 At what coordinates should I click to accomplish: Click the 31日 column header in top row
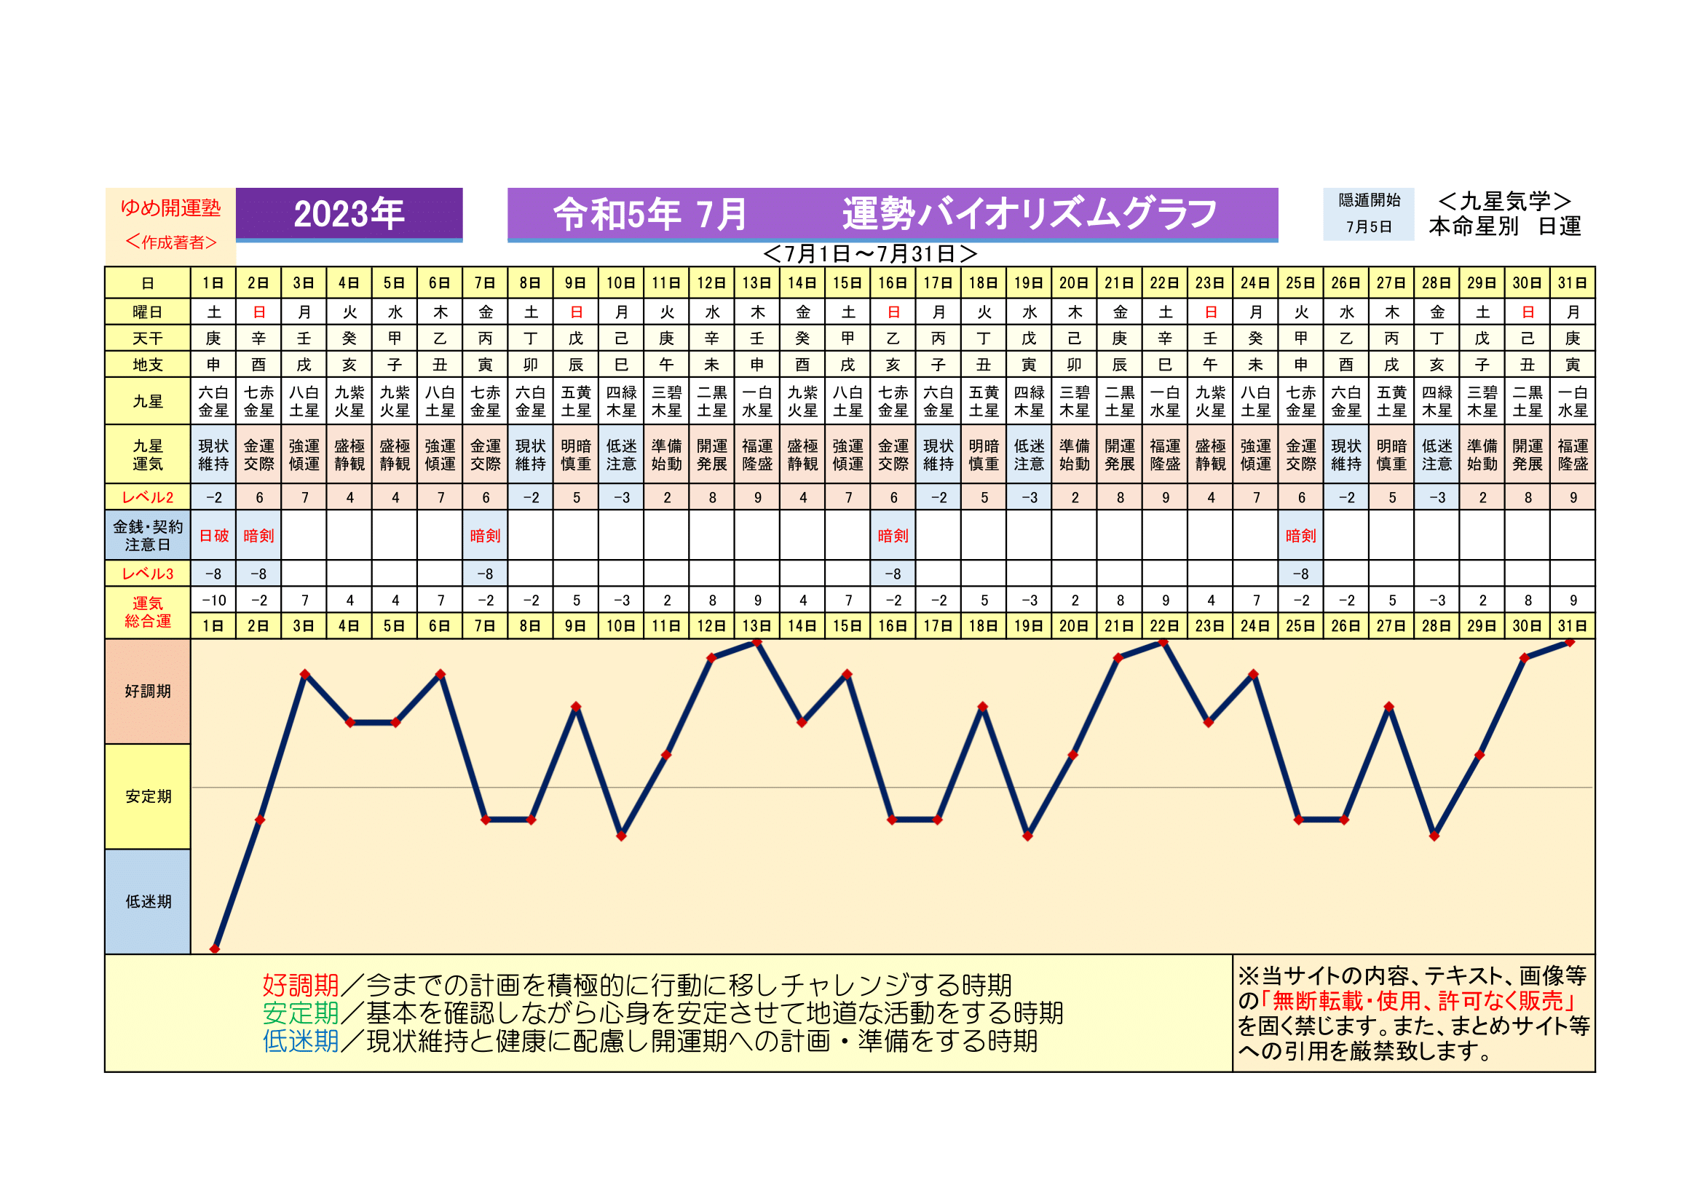pyautogui.click(x=1572, y=283)
